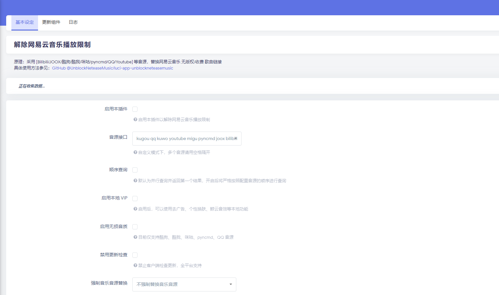Expand the 音源接口 dropdown
499x295 pixels.
(x=187, y=138)
